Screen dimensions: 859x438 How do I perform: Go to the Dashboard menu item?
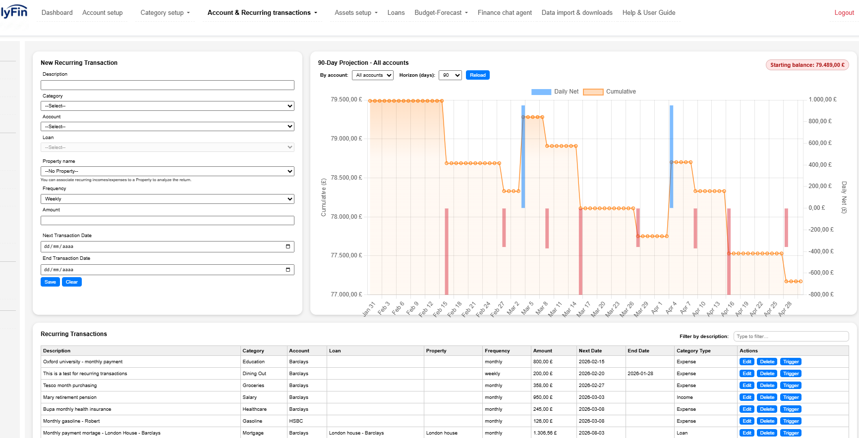pyautogui.click(x=57, y=13)
